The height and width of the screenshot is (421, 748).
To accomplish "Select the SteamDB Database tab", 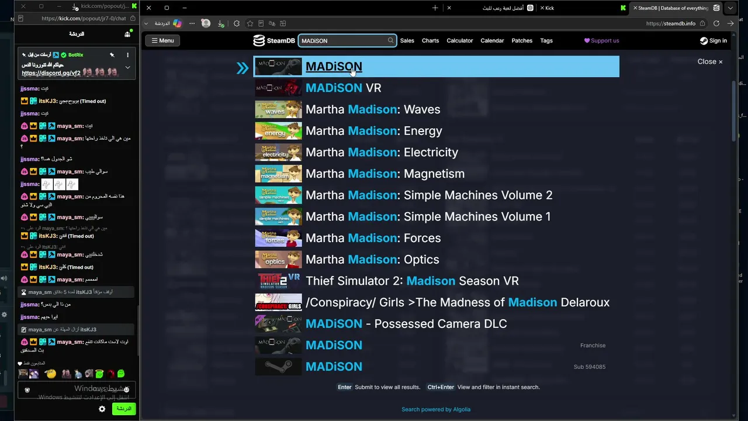I will click(677, 8).
